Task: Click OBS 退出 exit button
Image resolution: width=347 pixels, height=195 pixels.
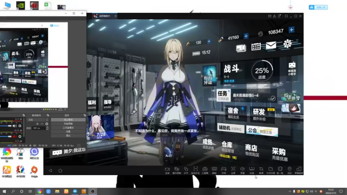Action: (68, 136)
